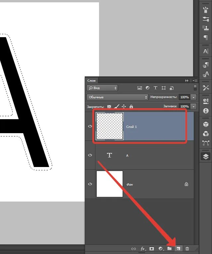Lock layer position move icon

(124, 107)
